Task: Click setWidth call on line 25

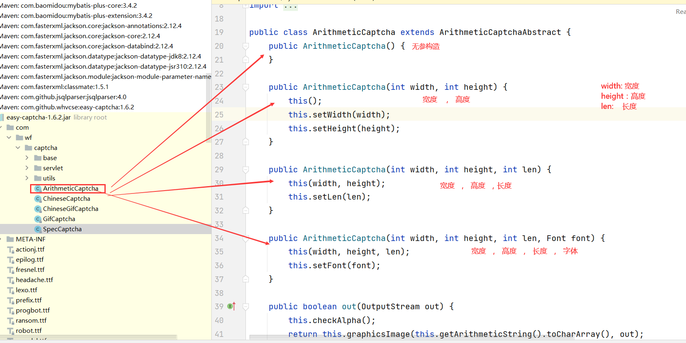Action: click(332, 115)
